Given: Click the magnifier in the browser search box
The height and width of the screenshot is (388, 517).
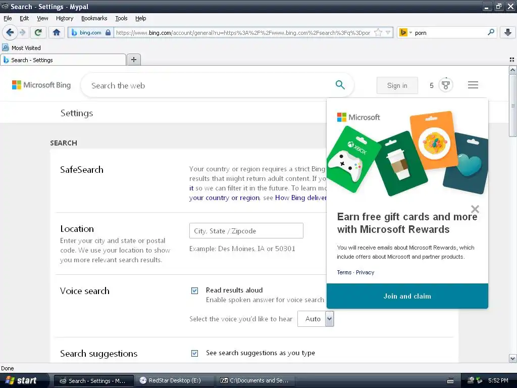Looking at the screenshot, I should (x=491, y=32).
